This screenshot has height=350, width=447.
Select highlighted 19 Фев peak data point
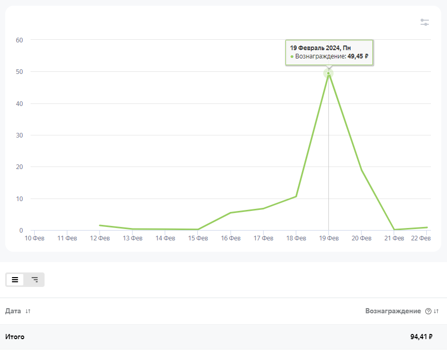tap(328, 73)
